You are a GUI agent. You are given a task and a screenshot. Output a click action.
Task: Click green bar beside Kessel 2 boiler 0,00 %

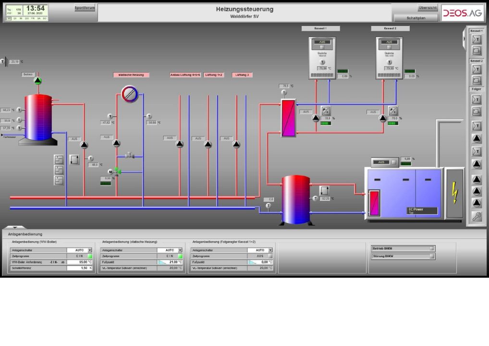click(x=410, y=71)
